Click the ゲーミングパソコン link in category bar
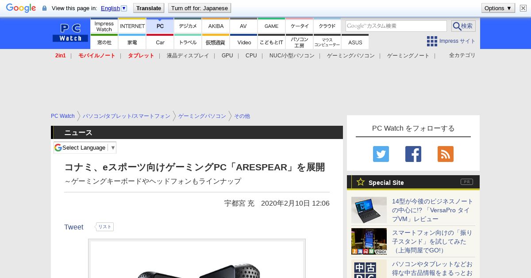531x278 pixels. [351, 56]
